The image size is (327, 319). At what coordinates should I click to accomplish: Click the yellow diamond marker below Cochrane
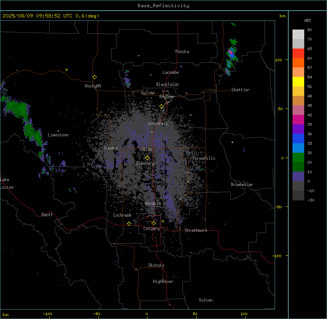coord(129,224)
